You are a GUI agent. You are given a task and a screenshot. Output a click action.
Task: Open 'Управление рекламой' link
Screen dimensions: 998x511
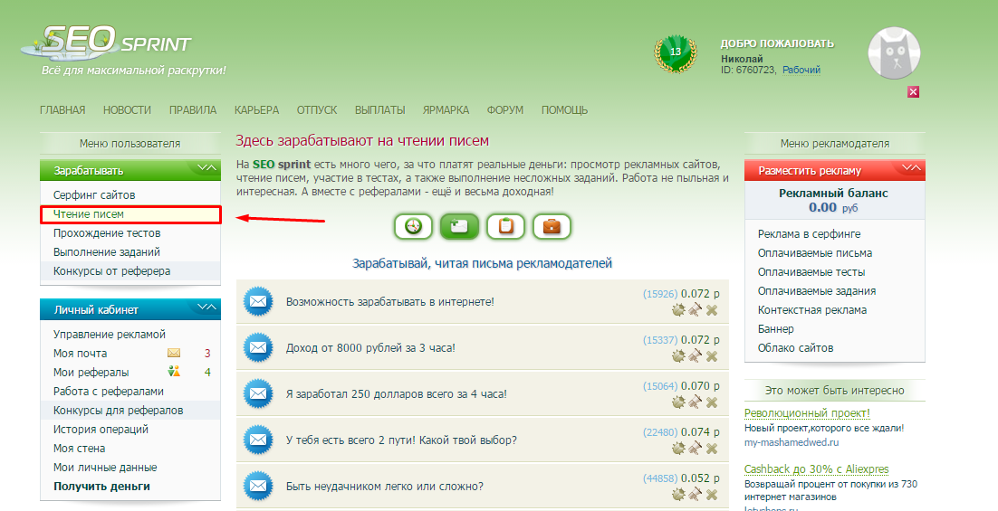110,335
